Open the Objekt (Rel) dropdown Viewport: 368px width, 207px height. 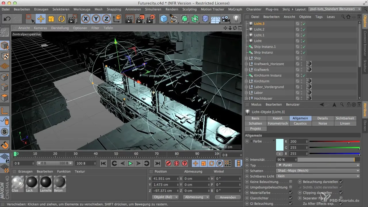165,197
